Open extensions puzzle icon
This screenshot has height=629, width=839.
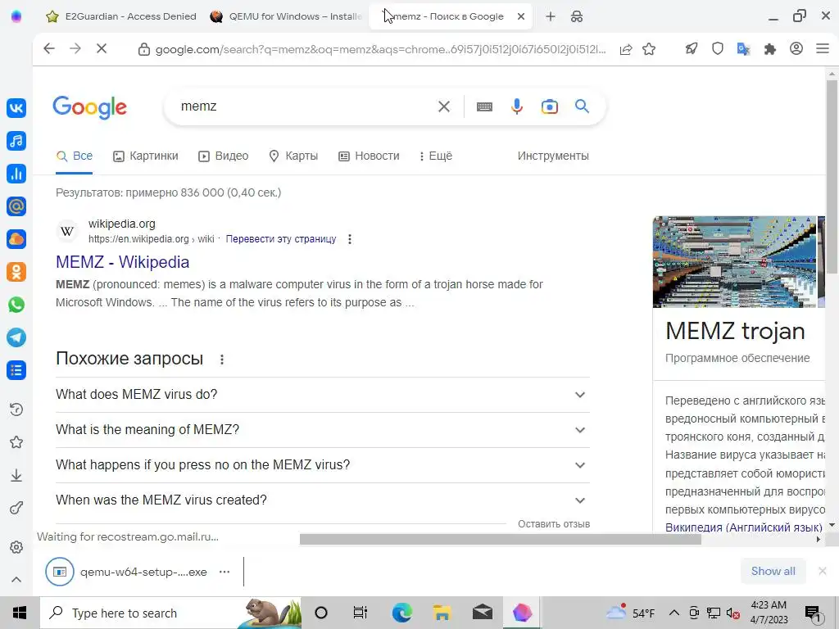(770, 49)
